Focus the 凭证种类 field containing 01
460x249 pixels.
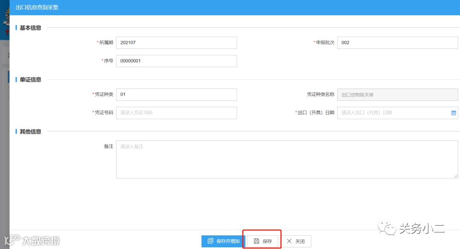click(176, 94)
